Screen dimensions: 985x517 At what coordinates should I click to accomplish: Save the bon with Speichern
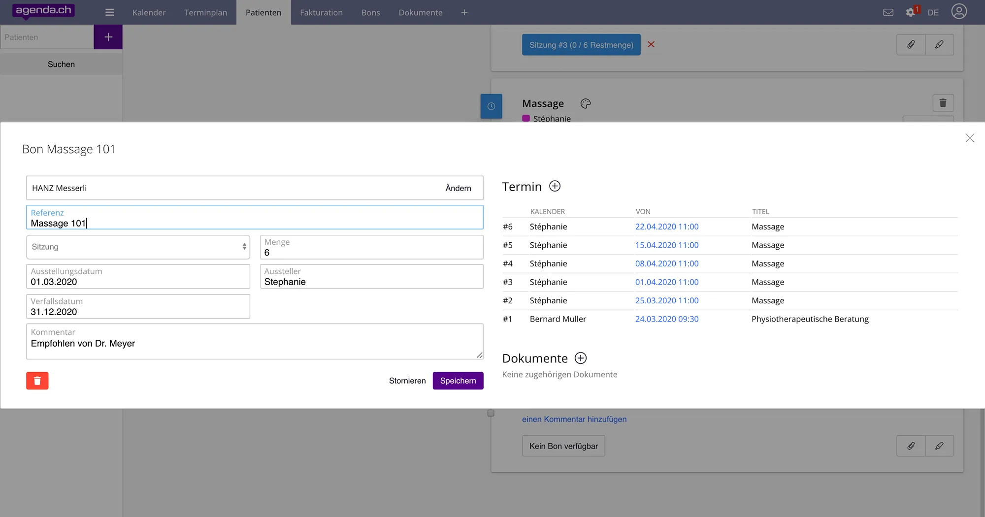pyautogui.click(x=458, y=381)
